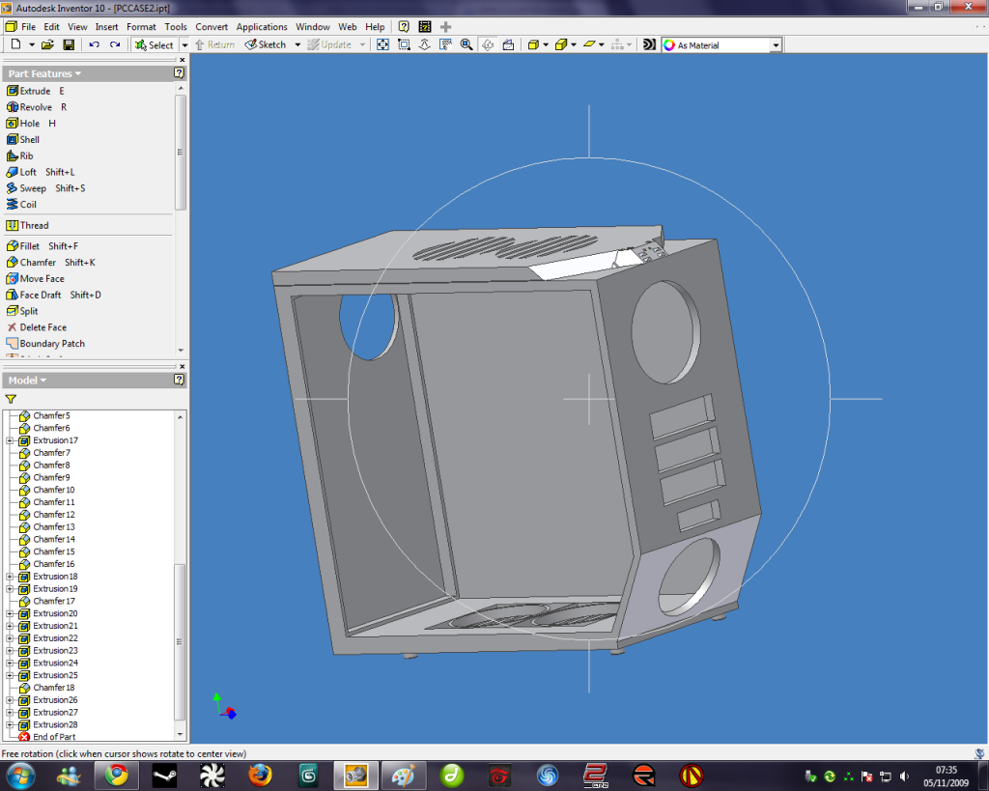
Task: Open help for the Model panel
Action: [x=179, y=380]
